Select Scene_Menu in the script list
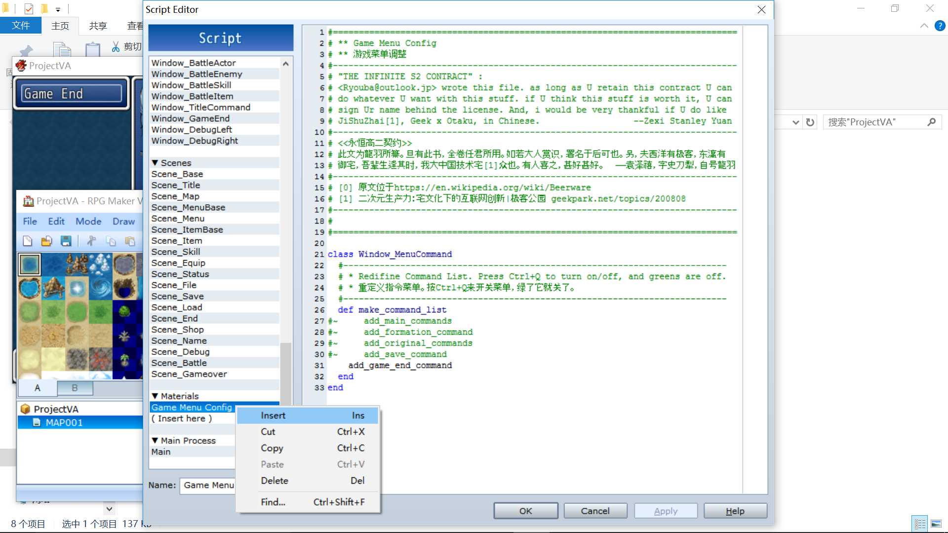Image resolution: width=948 pixels, height=533 pixels. [x=178, y=219]
